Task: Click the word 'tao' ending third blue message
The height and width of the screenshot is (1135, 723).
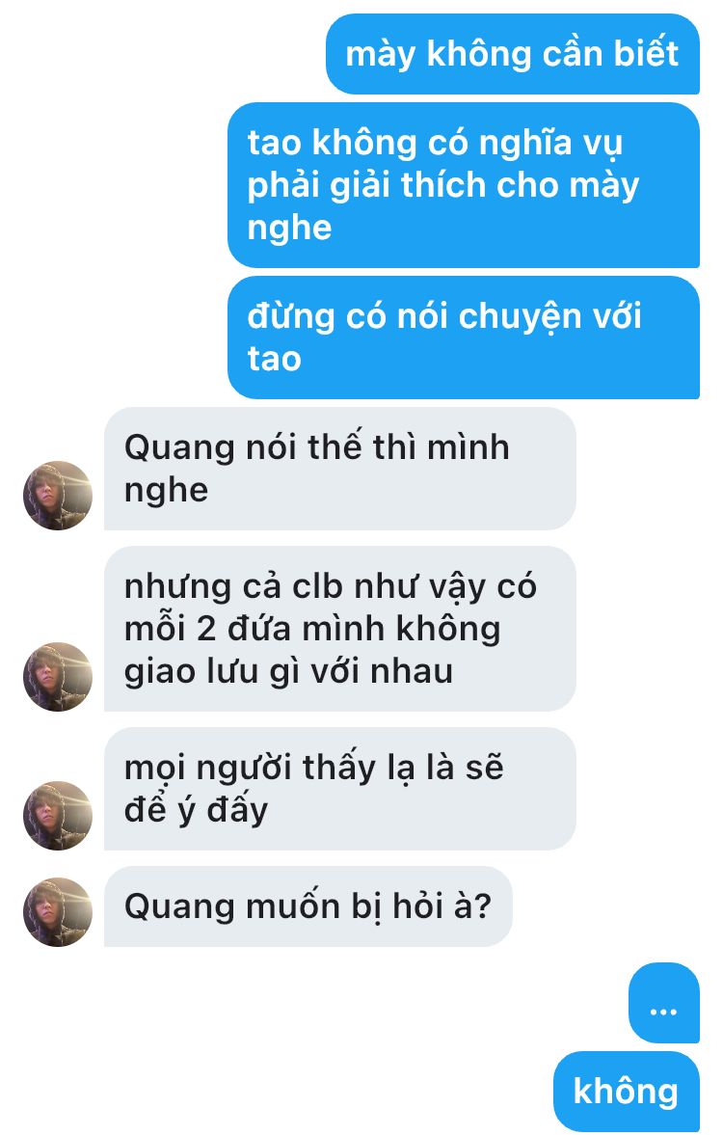Action: [x=275, y=359]
